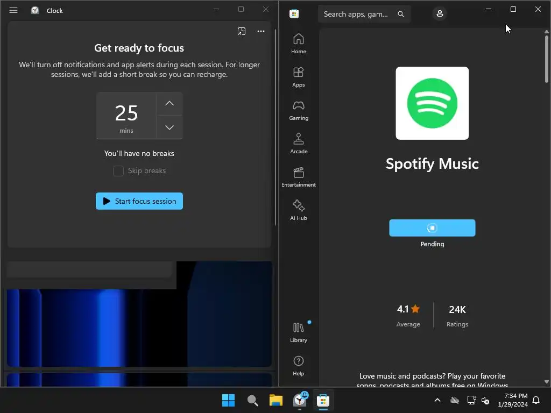This screenshot has height=413, width=551.
Task: Click the Clock app logo icon
Action: tap(35, 10)
